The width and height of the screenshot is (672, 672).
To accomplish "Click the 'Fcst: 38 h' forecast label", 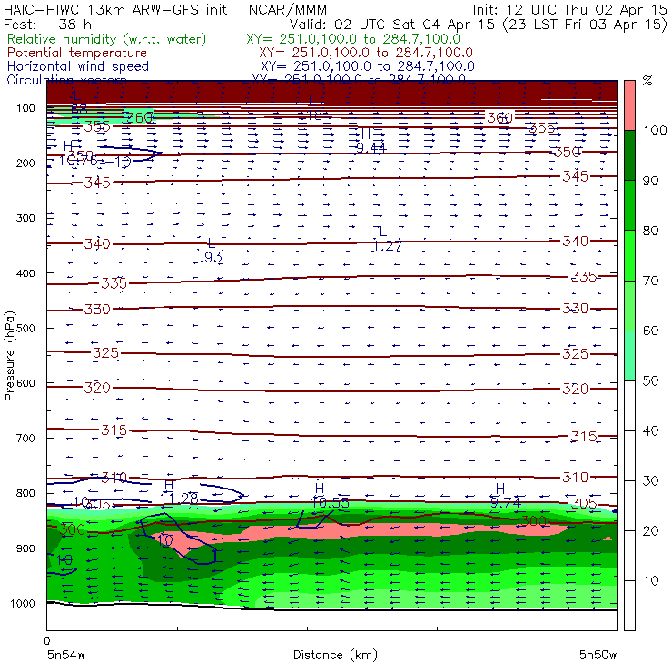I will click(x=47, y=24).
